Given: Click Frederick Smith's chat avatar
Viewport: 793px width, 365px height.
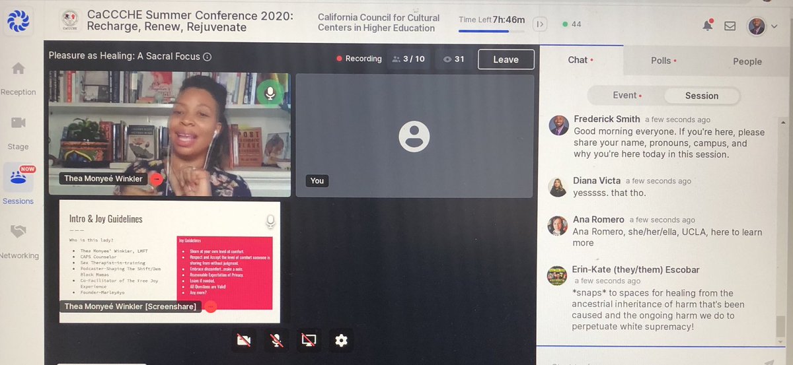Looking at the screenshot, I should click(558, 125).
